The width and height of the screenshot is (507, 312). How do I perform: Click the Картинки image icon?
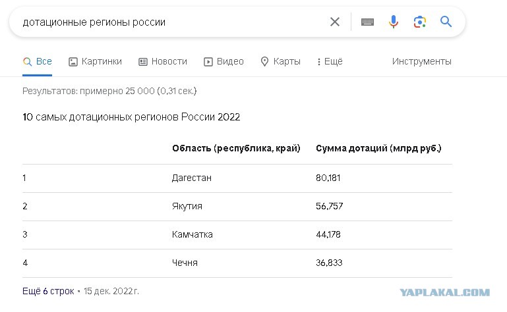click(x=73, y=62)
